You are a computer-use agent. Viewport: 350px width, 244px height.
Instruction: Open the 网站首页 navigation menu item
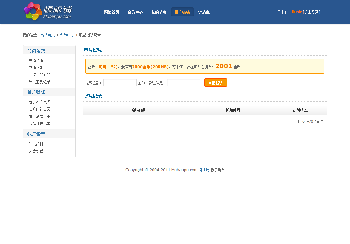click(x=111, y=12)
